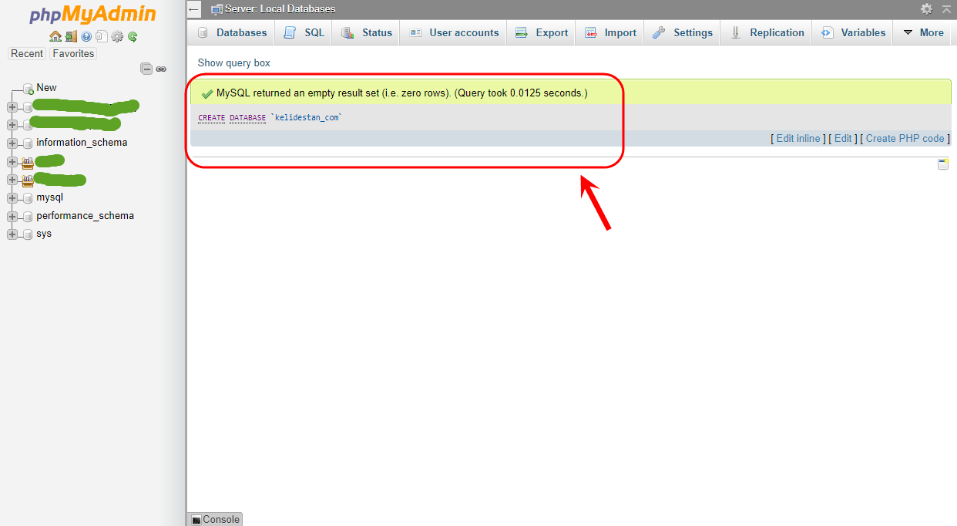Click the mysql database cylinder icon

(x=29, y=198)
